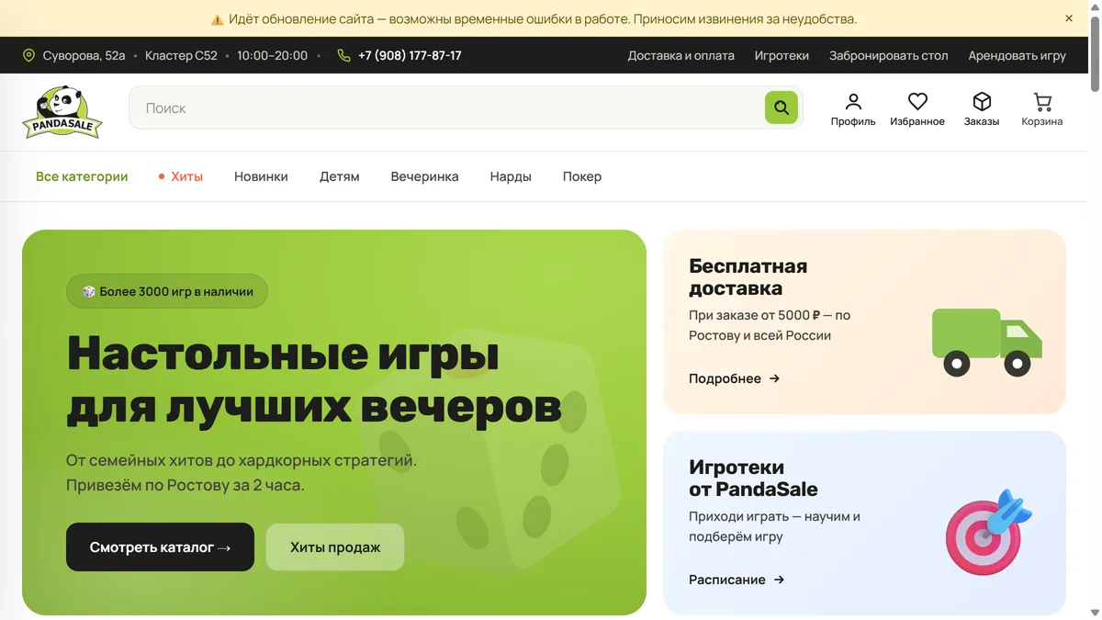Click Забронировать стол link
Image resolution: width=1102 pixels, height=620 pixels.
(x=889, y=55)
